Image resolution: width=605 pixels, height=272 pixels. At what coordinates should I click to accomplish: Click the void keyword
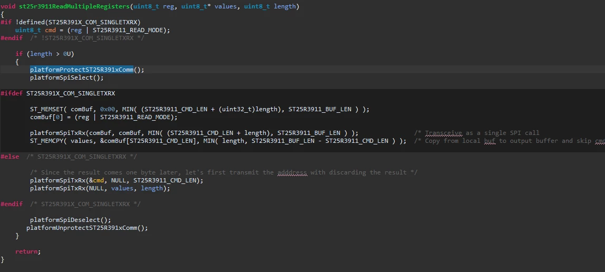8,6
